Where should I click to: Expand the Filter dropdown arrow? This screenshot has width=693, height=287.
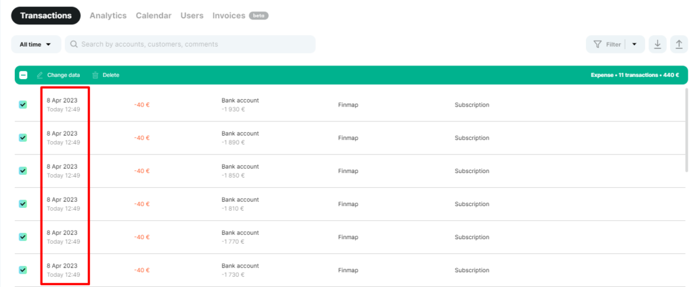pyautogui.click(x=635, y=45)
